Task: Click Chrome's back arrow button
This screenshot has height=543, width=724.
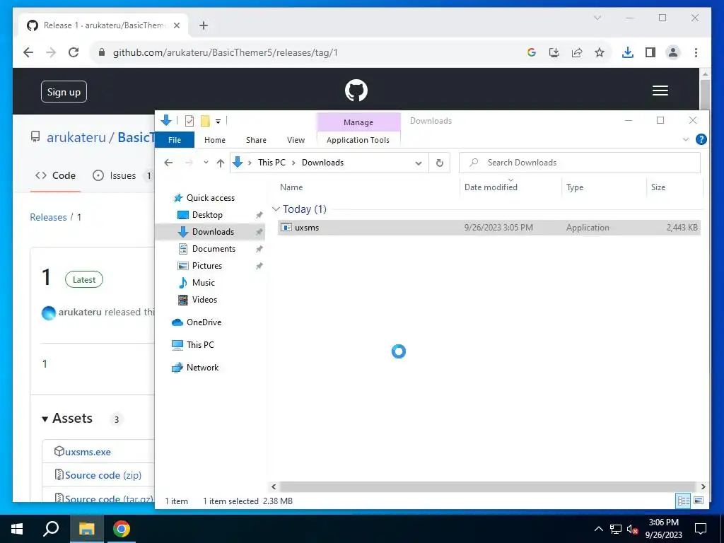Action: click(x=28, y=52)
